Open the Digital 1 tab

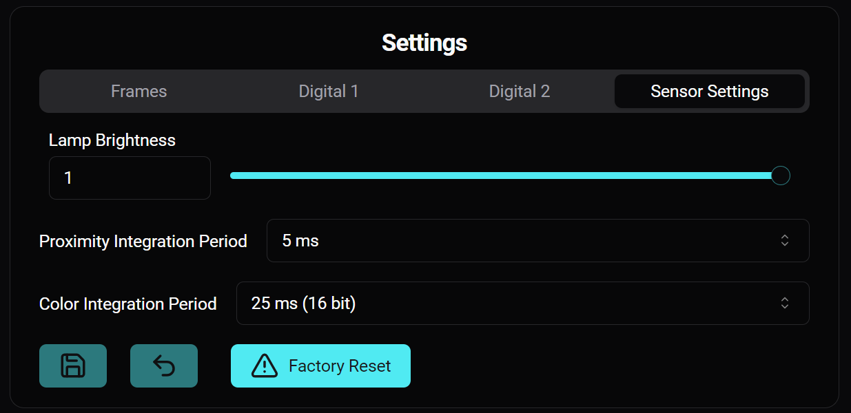[329, 90]
